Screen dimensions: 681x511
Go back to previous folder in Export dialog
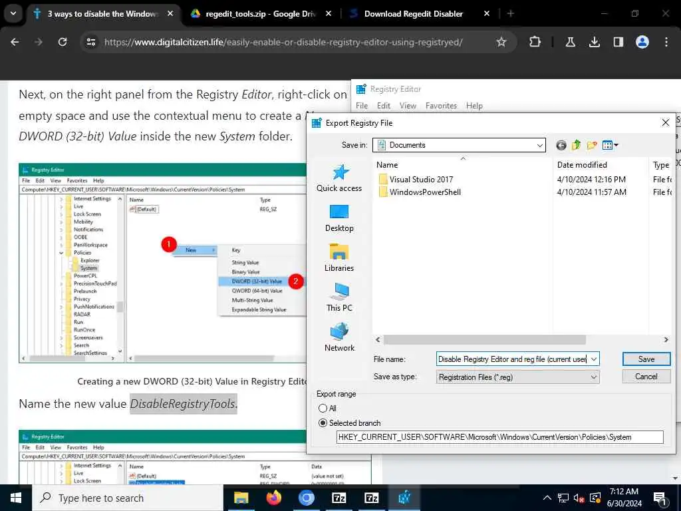click(x=561, y=145)
